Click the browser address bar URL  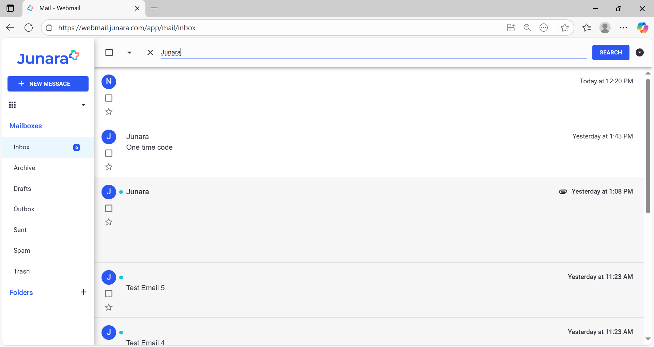point(127,28)
